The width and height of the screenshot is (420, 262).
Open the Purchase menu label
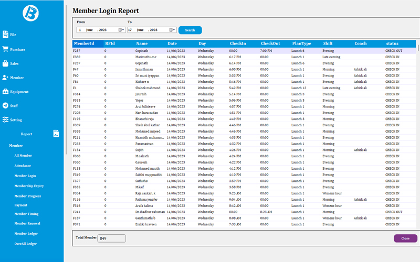tap(18, 49)
